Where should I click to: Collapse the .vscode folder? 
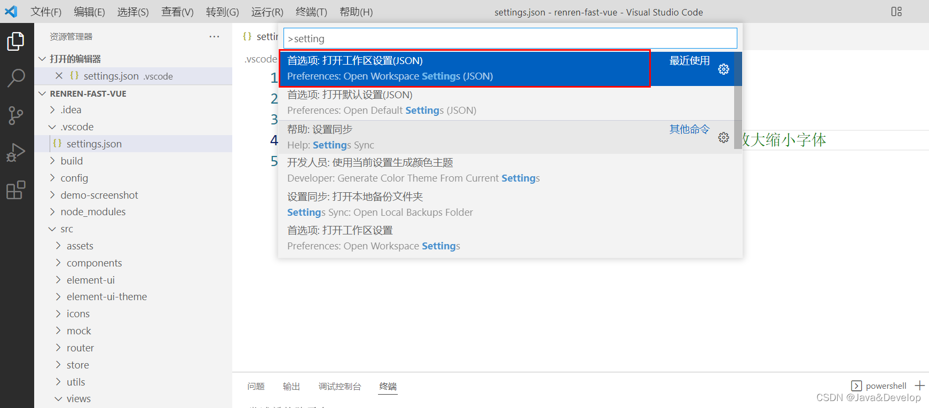coord(52,127)
